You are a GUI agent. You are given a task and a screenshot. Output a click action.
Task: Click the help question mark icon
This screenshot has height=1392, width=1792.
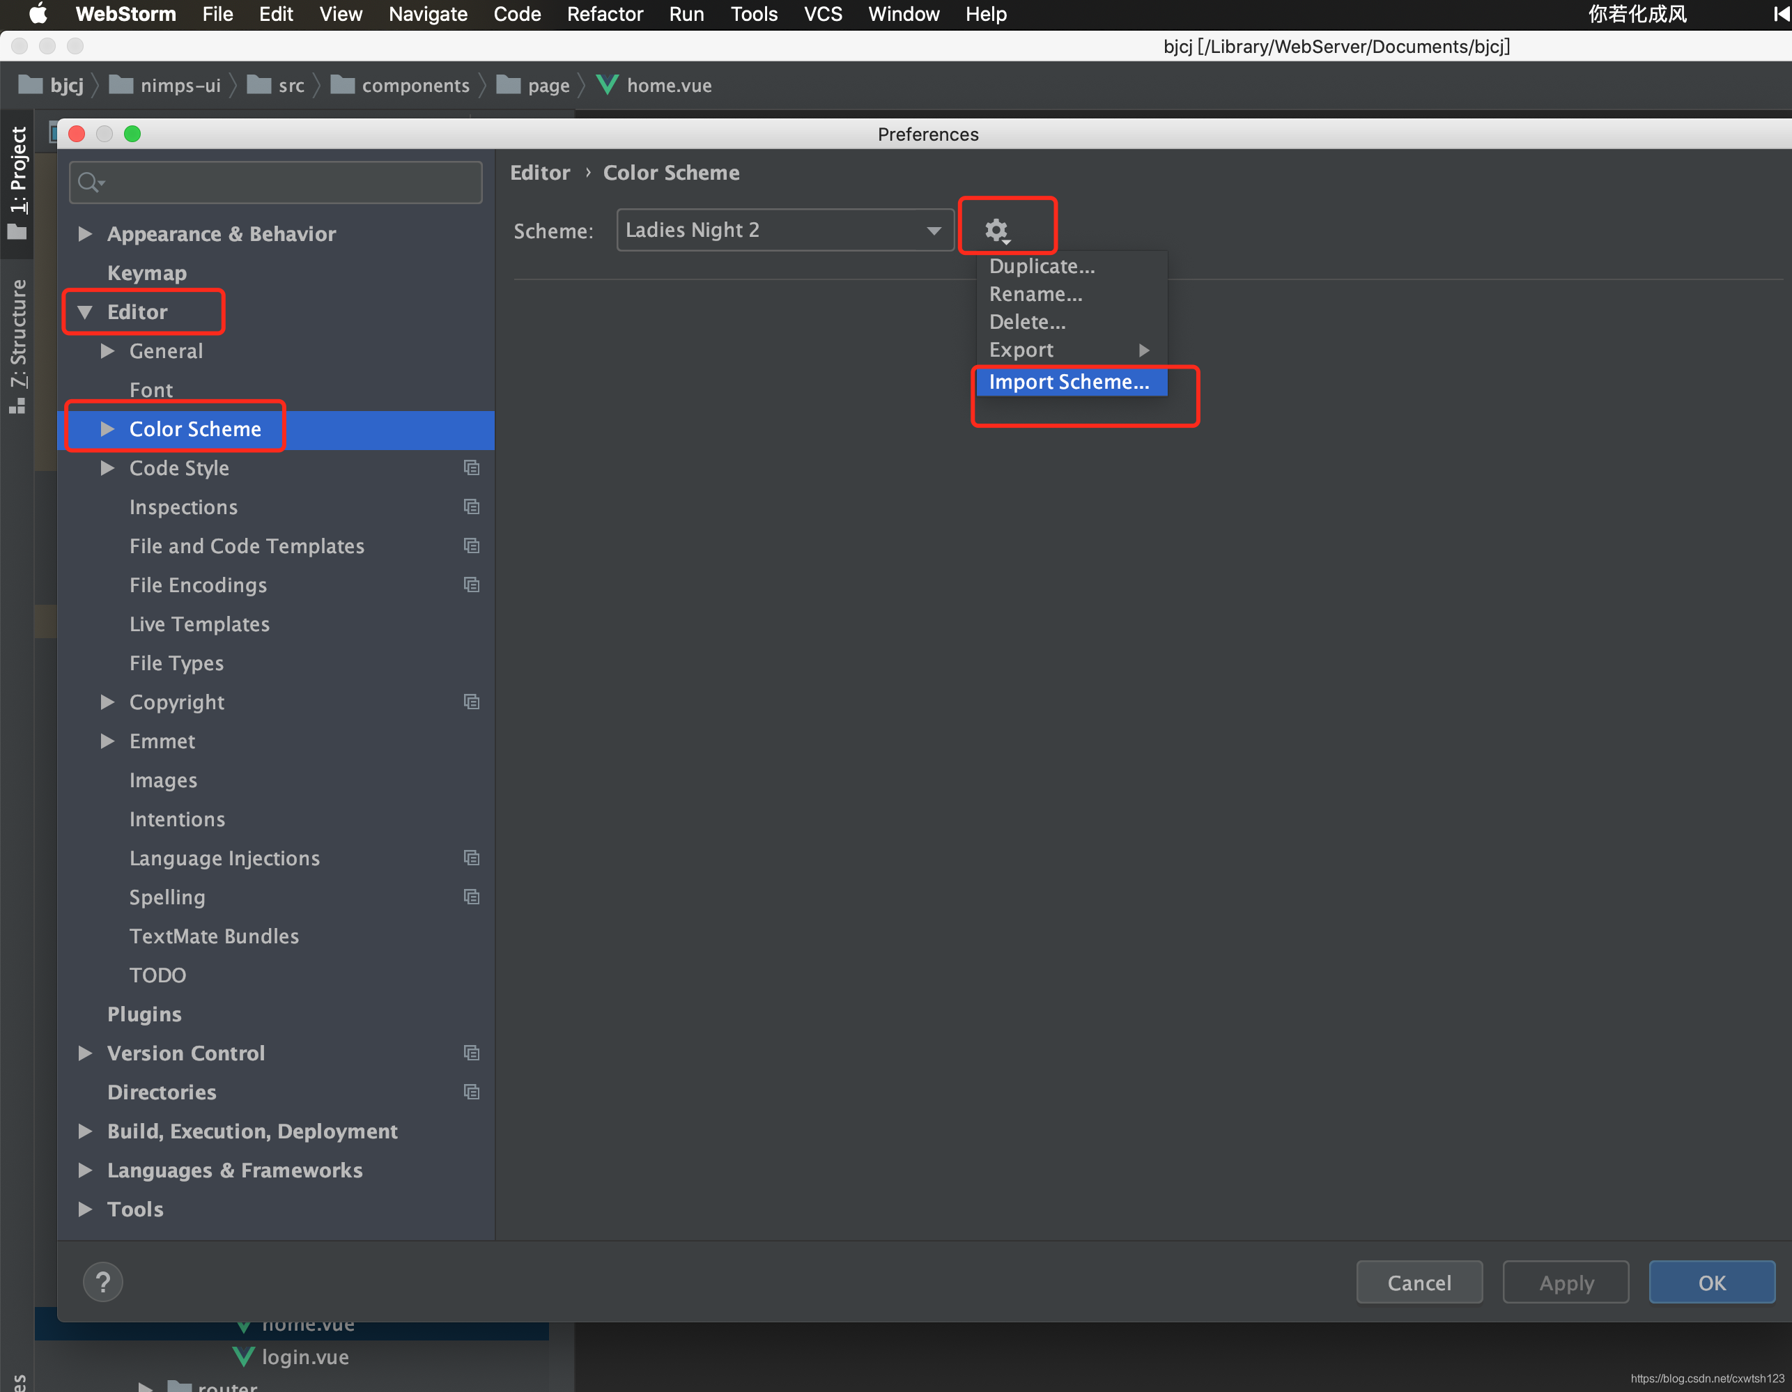103,1281
